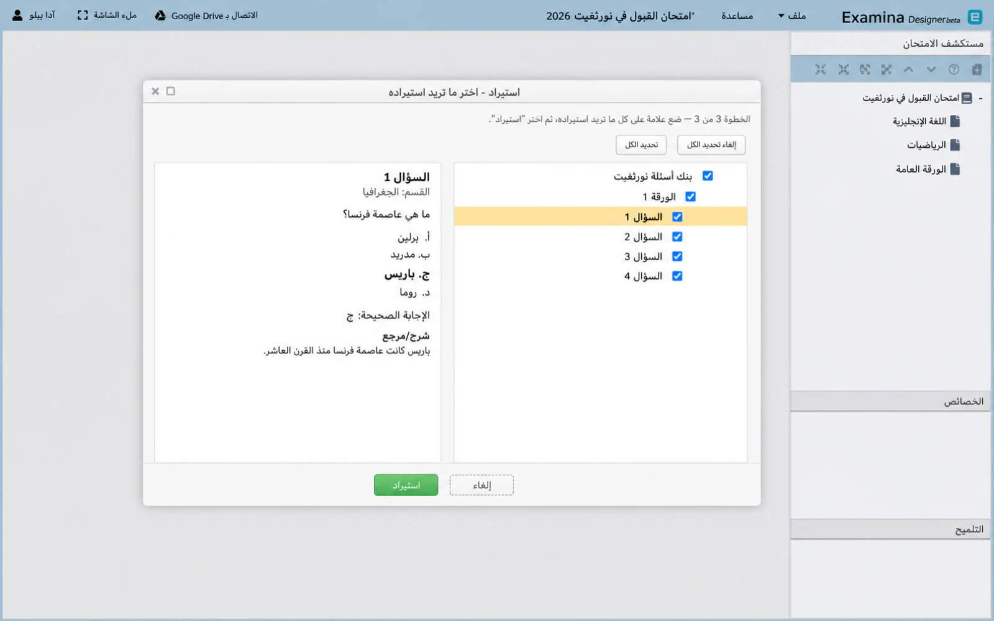Click the book icon of امتحان القبول في نورثغيت

click(967, 98)
